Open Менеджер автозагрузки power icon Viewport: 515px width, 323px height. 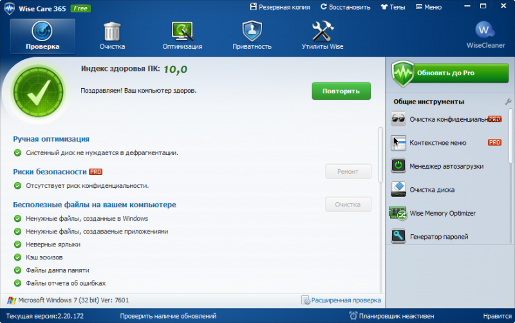pyautogui.click(x=398, y=166)
